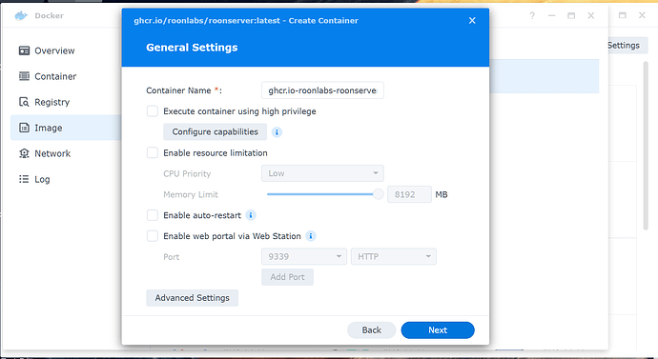This screenshot has height=359, width=658.
Task: Open the Port 9339 dropdown
Action: click(304, 256)
